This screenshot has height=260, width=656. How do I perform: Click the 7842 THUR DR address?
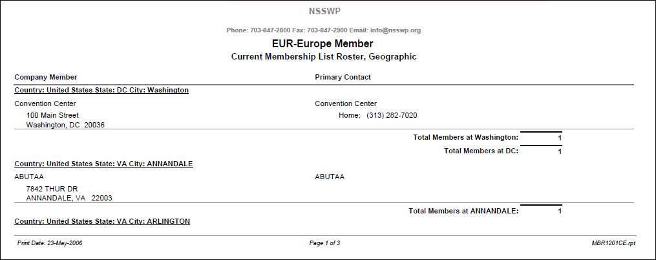(52, 189)
